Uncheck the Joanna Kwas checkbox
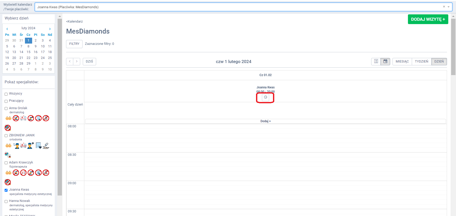Image resolution: width=456 pixels, height=216 pixels. point(6,190)
